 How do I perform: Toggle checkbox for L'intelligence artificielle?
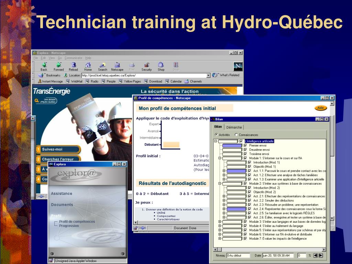(241, 141)
